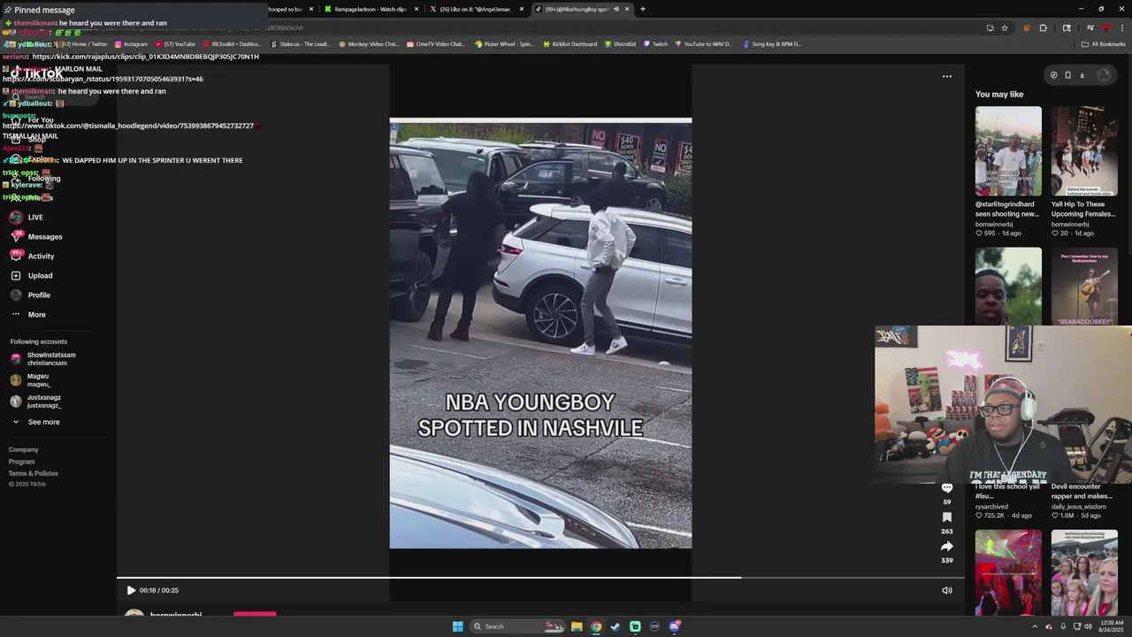The width and height of the screenshot is (1132, 637).
Task: Open YouTube to WAV bookmark
Action: tap(703, 43)
